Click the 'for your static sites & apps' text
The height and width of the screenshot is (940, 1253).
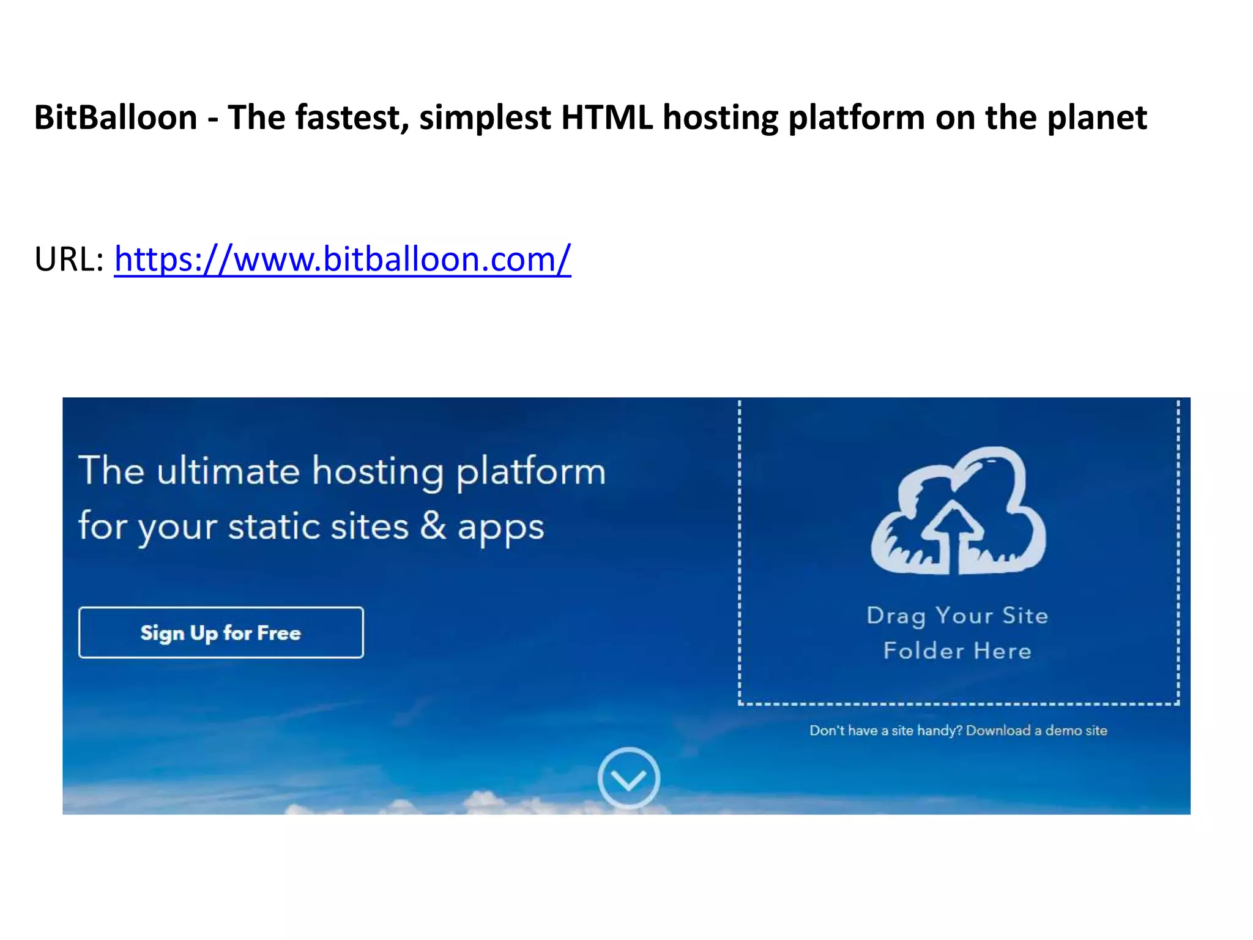coord(311,528)
